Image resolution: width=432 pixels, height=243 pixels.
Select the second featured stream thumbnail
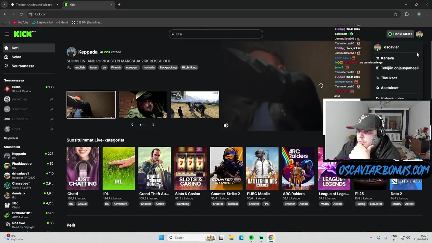coord(143,105)
